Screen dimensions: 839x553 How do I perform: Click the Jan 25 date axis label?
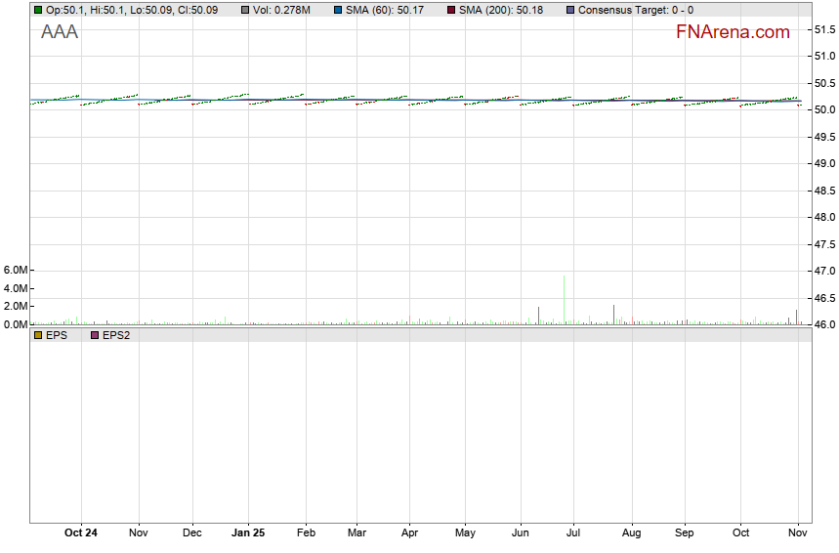click(248, 533)
